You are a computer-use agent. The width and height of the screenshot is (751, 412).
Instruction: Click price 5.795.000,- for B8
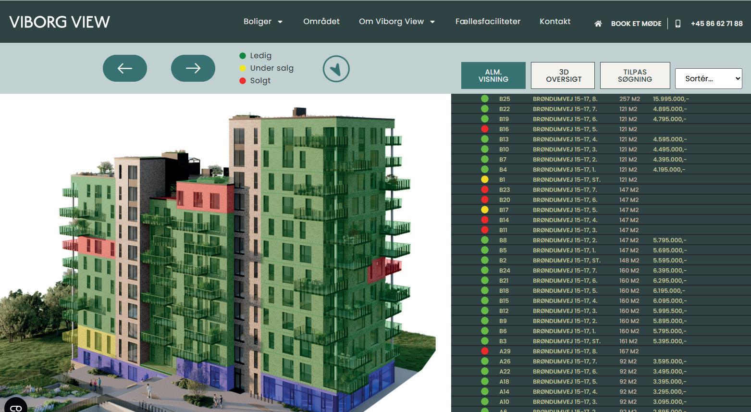(x=670, y=240)
